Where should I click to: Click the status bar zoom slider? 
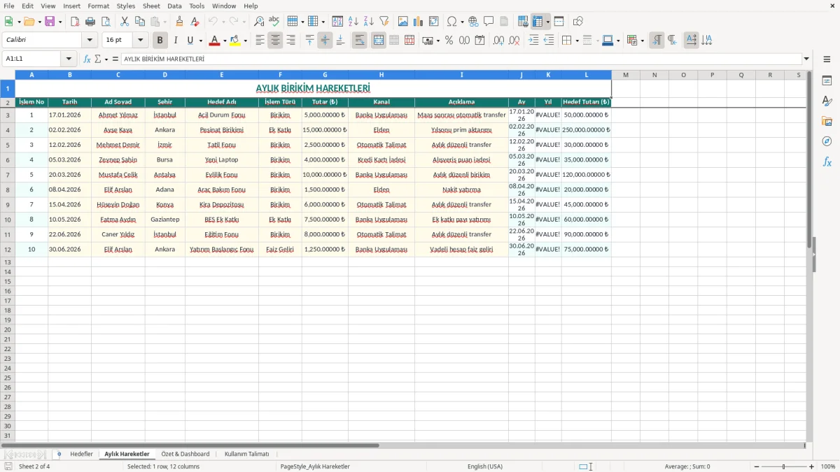coord(783,466)
